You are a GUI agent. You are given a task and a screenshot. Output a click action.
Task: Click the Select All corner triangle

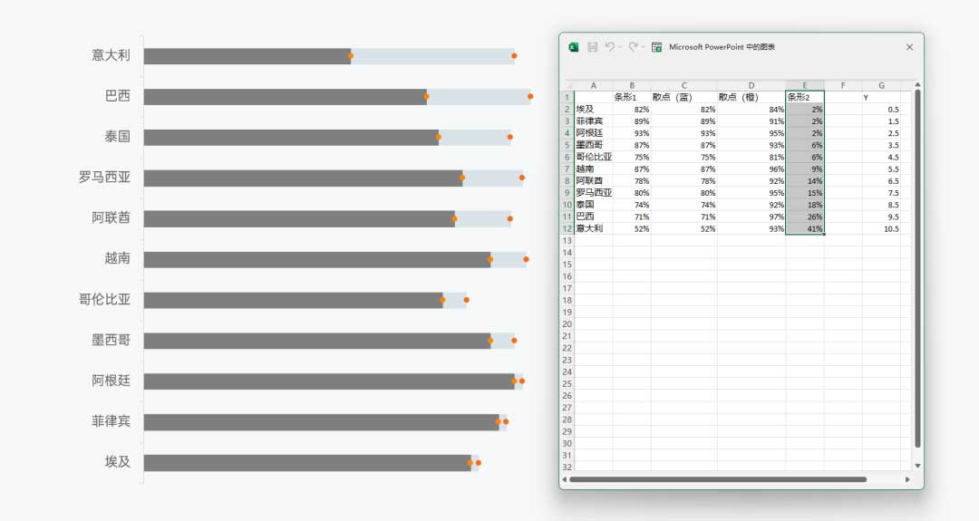[568, 85]
